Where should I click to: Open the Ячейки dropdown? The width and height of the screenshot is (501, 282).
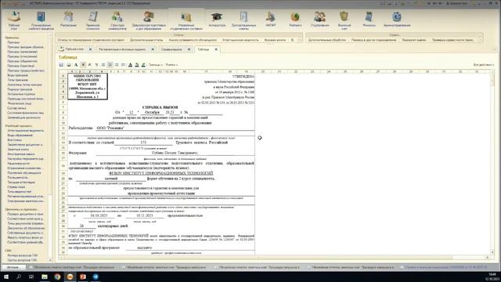[x=171, y=64]
